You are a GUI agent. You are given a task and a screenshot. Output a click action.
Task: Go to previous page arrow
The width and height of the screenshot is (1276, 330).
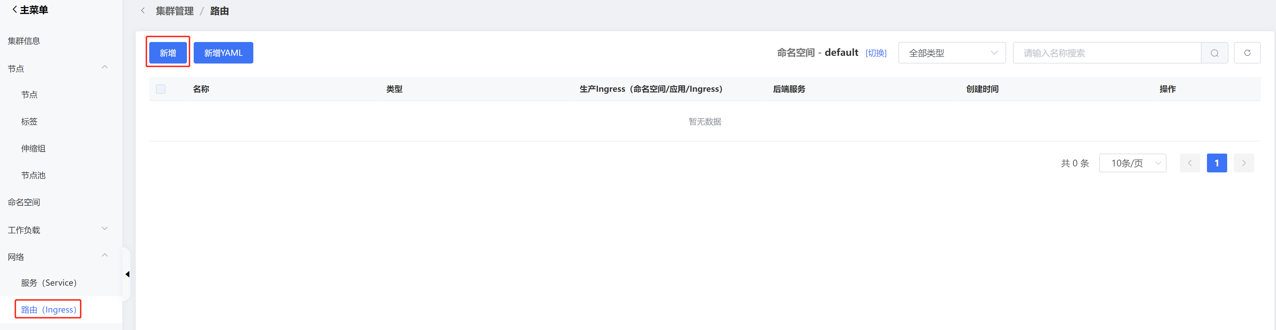1190,163
